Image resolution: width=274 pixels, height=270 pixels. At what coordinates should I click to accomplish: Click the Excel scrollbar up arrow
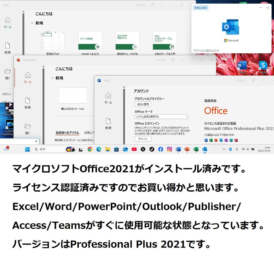click(23, 11)
